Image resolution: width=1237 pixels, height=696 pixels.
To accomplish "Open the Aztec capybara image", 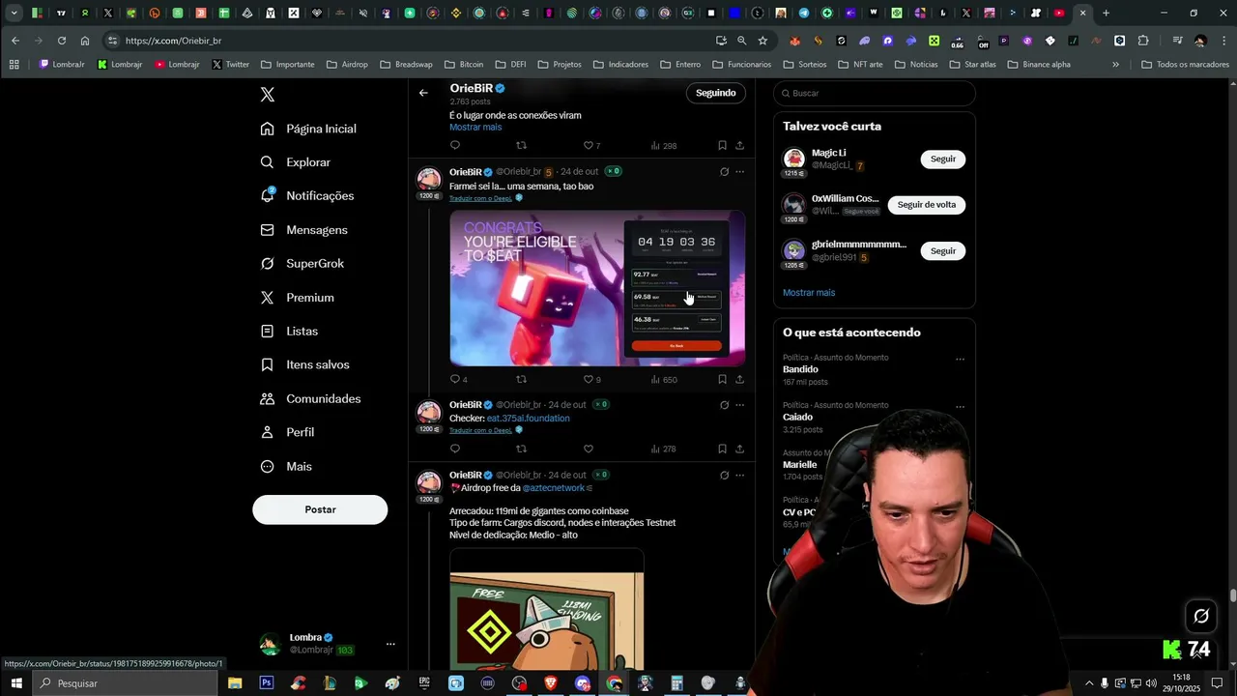I will 547,611.
